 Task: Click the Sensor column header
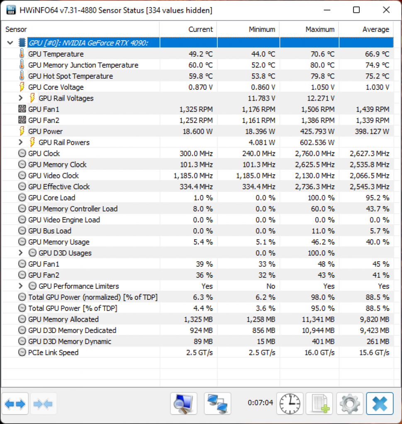coord(81,29)
